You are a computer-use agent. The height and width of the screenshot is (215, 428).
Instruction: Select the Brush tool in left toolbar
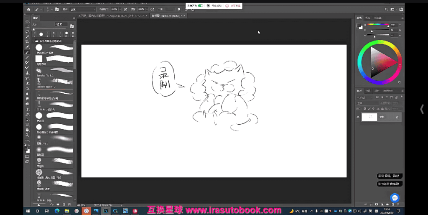[x=27, y=52]
